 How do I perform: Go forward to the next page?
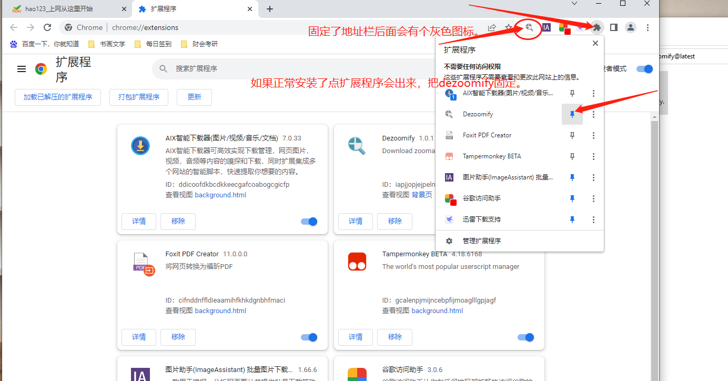[31, 27]
